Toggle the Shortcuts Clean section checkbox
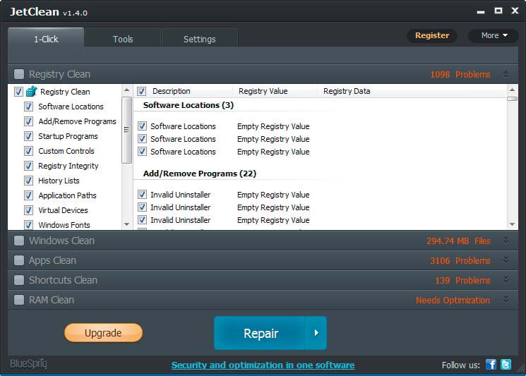Viewport: 526px width, 376px height. tap(19, 280)
